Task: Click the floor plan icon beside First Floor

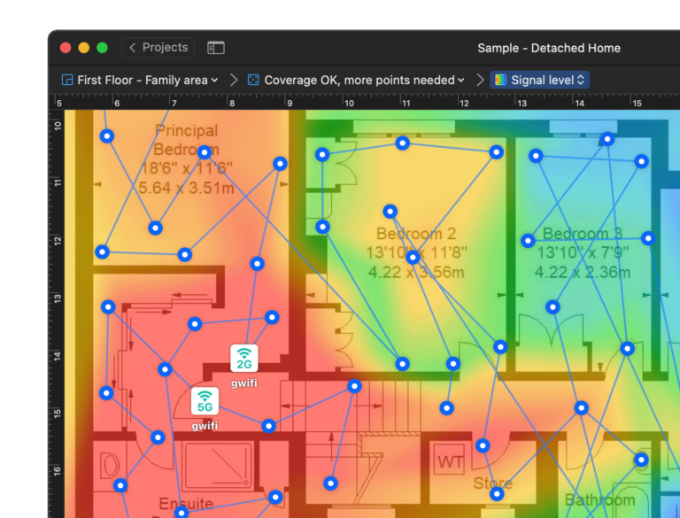Action: pyautogui.click(x=66, y=80)
